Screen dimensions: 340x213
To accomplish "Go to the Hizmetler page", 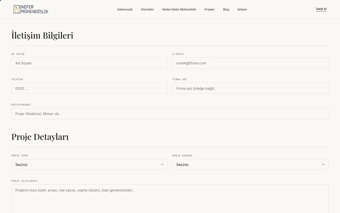I will click(147, 9).
